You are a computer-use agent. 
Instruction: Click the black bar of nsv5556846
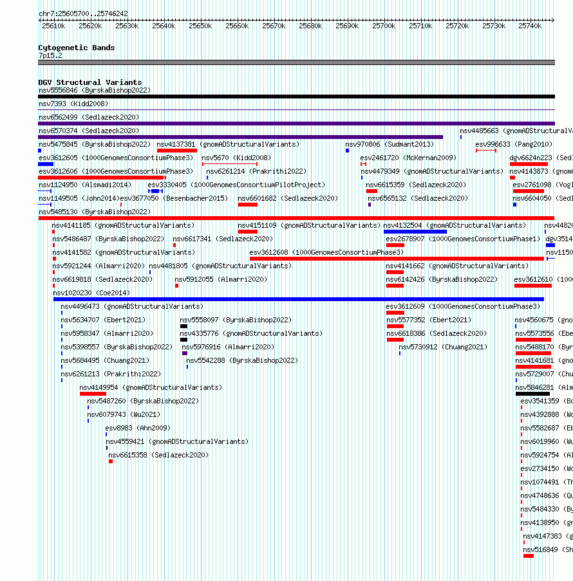pos(297,97)
